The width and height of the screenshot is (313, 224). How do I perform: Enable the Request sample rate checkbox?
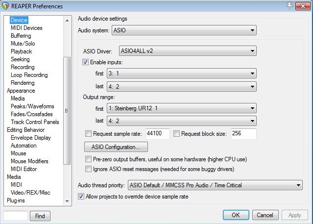click(88, 133)
